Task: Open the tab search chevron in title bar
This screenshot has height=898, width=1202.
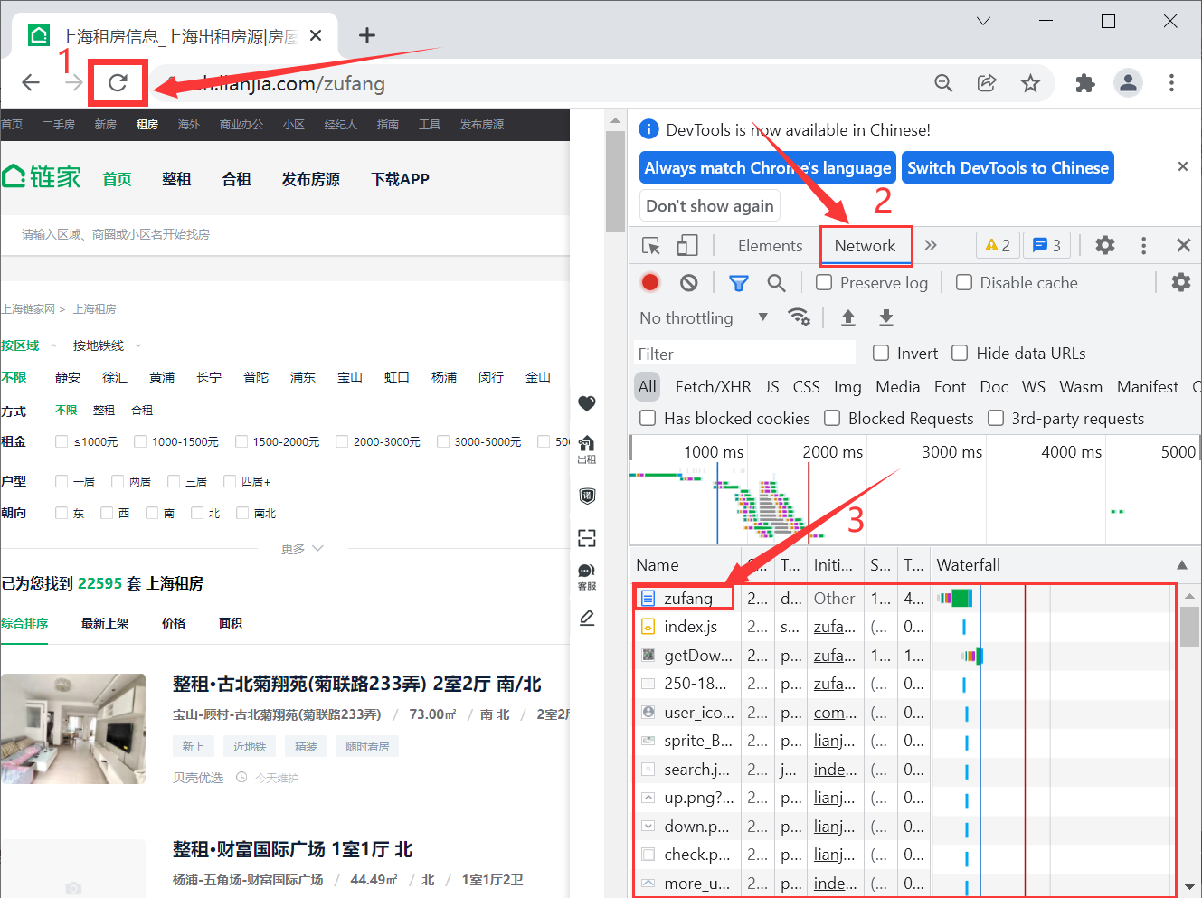Action: pyautogui.click(x=983, y=21)
